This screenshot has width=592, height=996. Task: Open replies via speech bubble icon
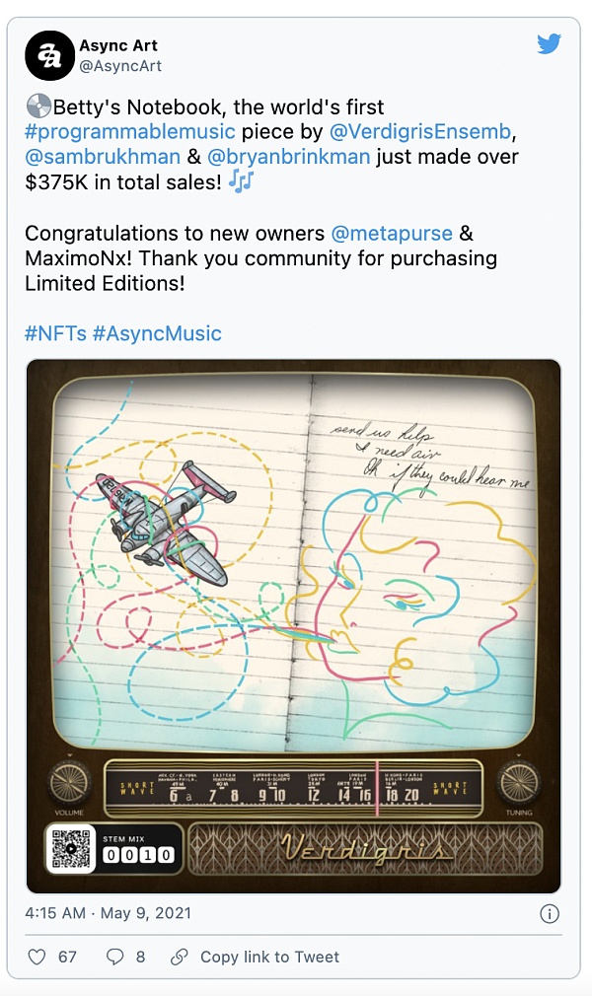[115, 957]
